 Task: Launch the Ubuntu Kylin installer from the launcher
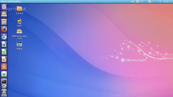(x=4, y=14)
